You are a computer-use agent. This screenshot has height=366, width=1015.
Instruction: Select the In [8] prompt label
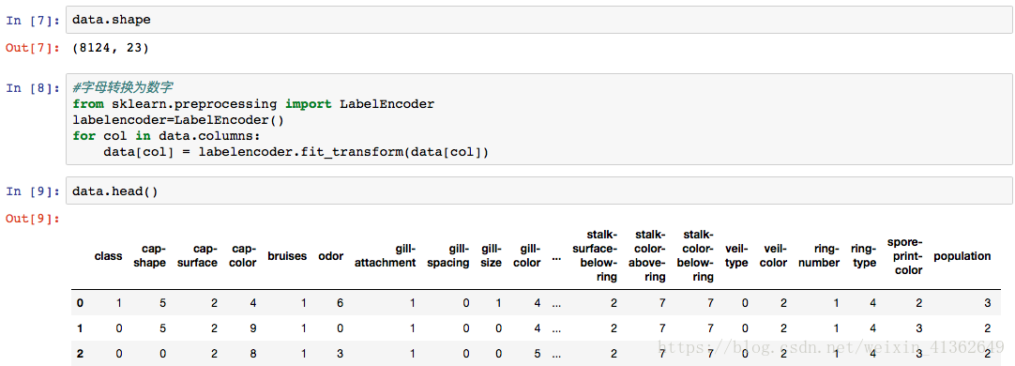tap(33, 88)
